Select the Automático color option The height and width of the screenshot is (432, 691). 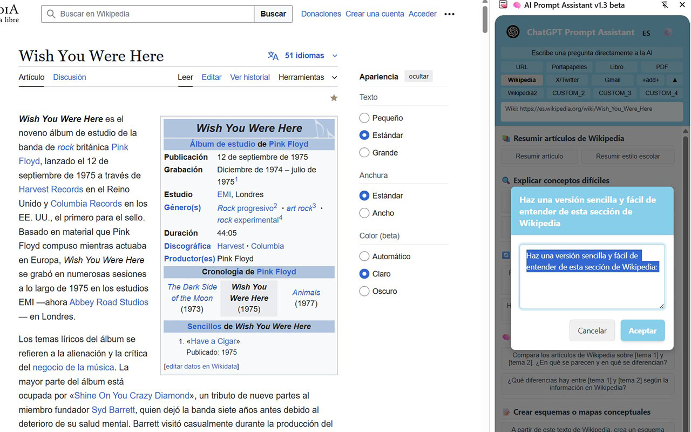click(x=364, y=256)
